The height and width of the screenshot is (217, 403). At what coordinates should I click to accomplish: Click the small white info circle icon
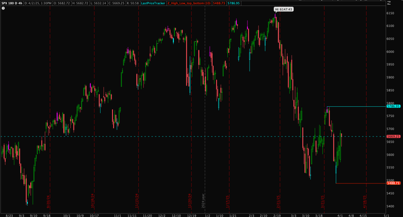click(x=3, y=8)
